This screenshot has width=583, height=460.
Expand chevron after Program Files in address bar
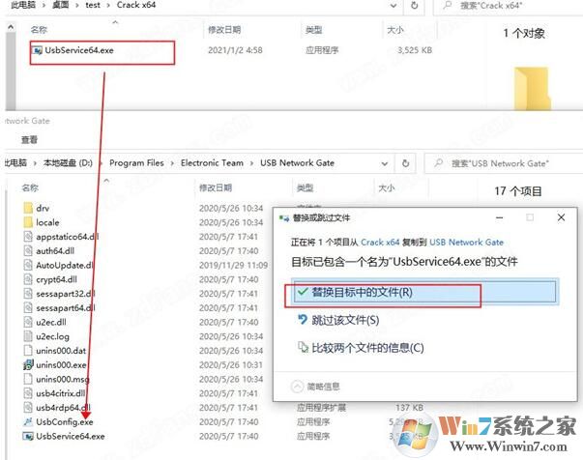coord(172,163)
